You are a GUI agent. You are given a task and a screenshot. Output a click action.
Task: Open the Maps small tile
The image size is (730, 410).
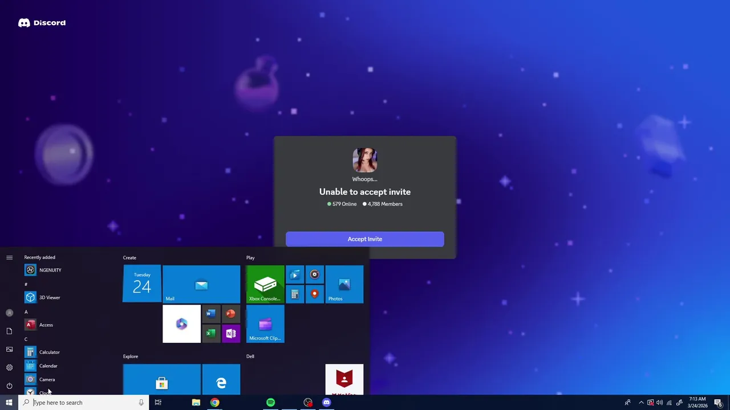coord(314,294)
